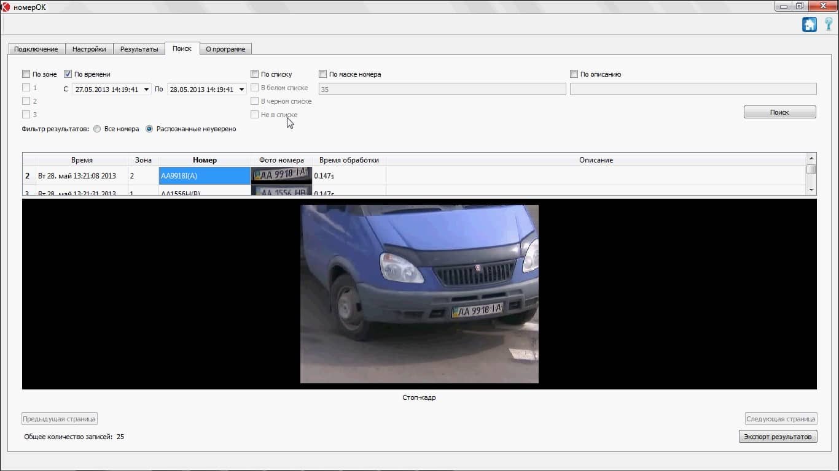Sort by the Время column header
Screen dimensions: 839x471
click(x=82, y=160)
